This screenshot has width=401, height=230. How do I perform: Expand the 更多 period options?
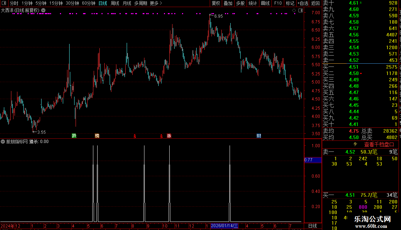156,3
